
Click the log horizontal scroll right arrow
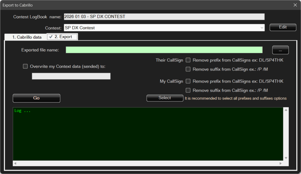click(x=281, y=163)
